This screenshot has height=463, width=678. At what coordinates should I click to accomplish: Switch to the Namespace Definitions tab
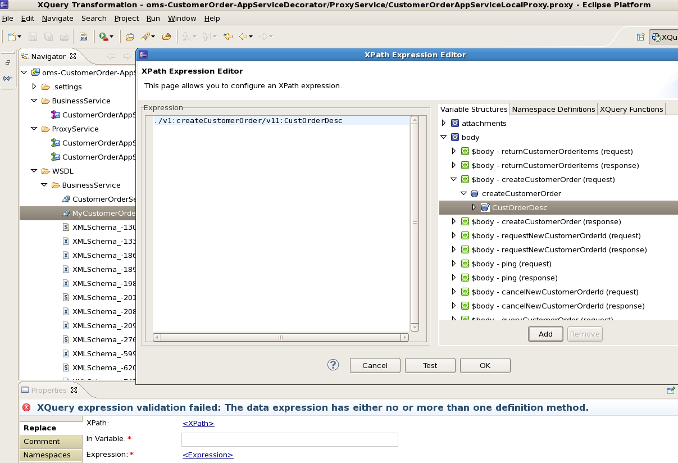pos(553,109)
